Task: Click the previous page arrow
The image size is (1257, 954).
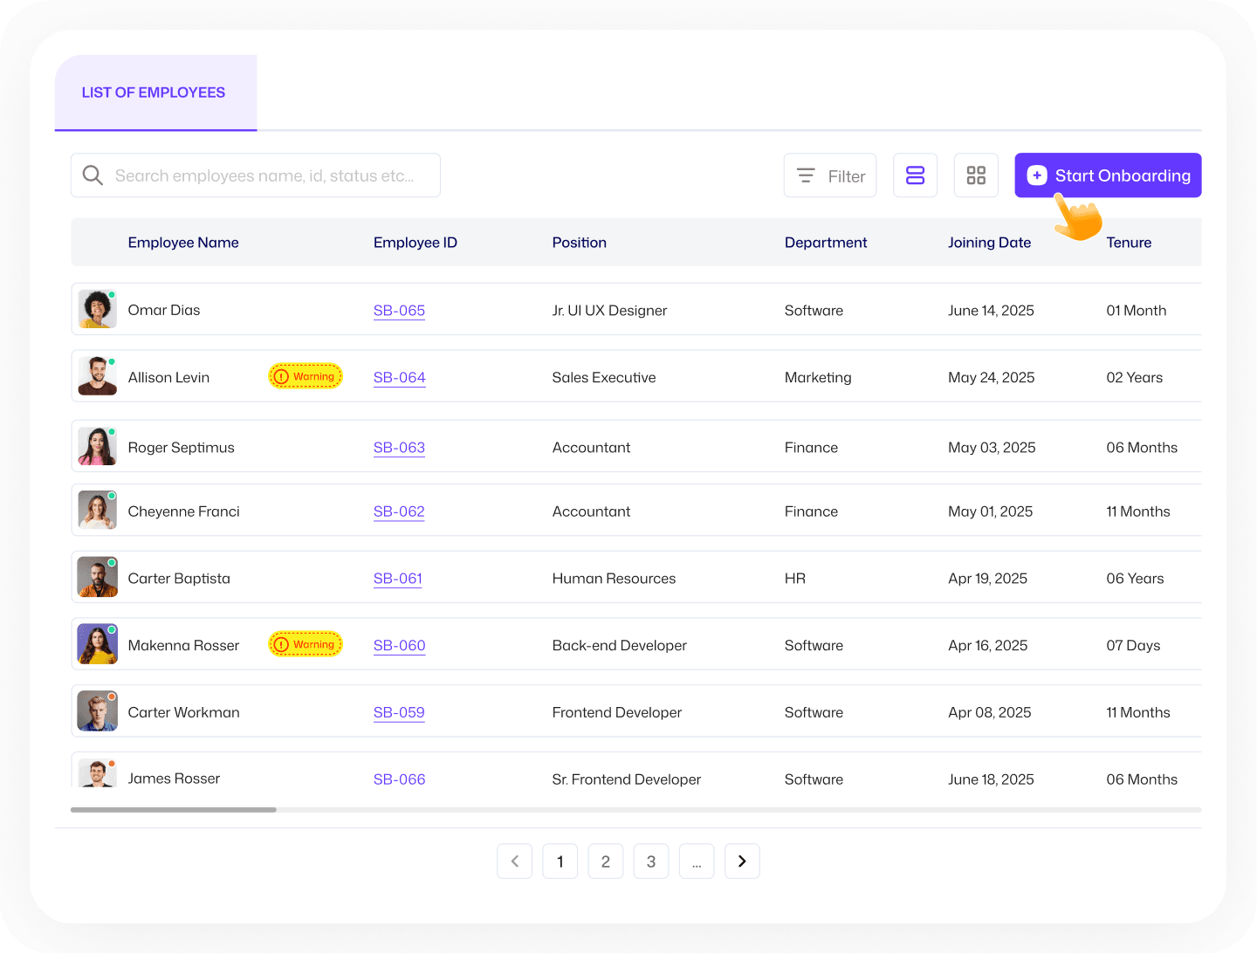Action: pyautogui.click(x=515, y=861)
